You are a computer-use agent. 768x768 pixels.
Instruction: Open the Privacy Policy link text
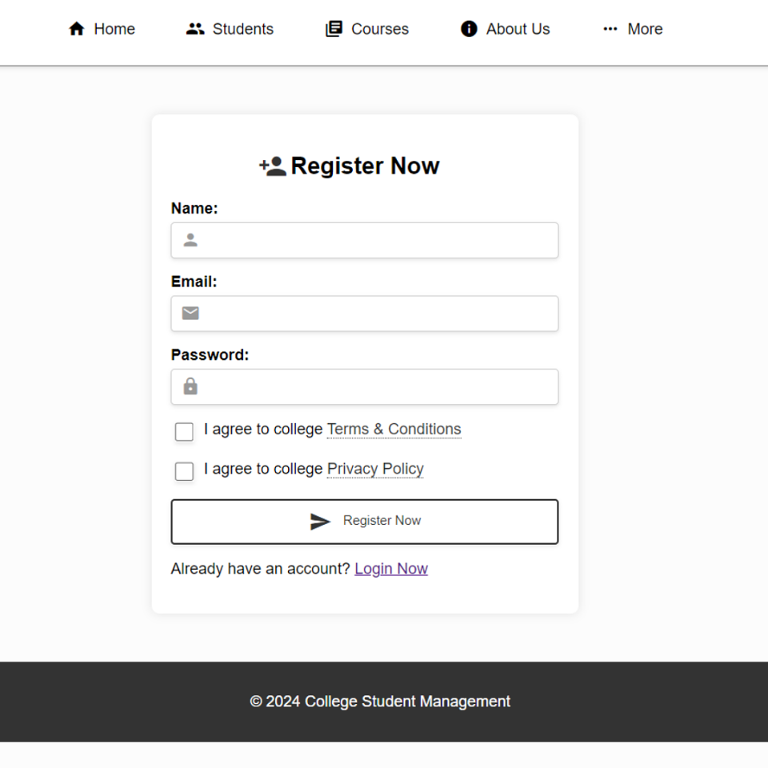pos(375,469)
